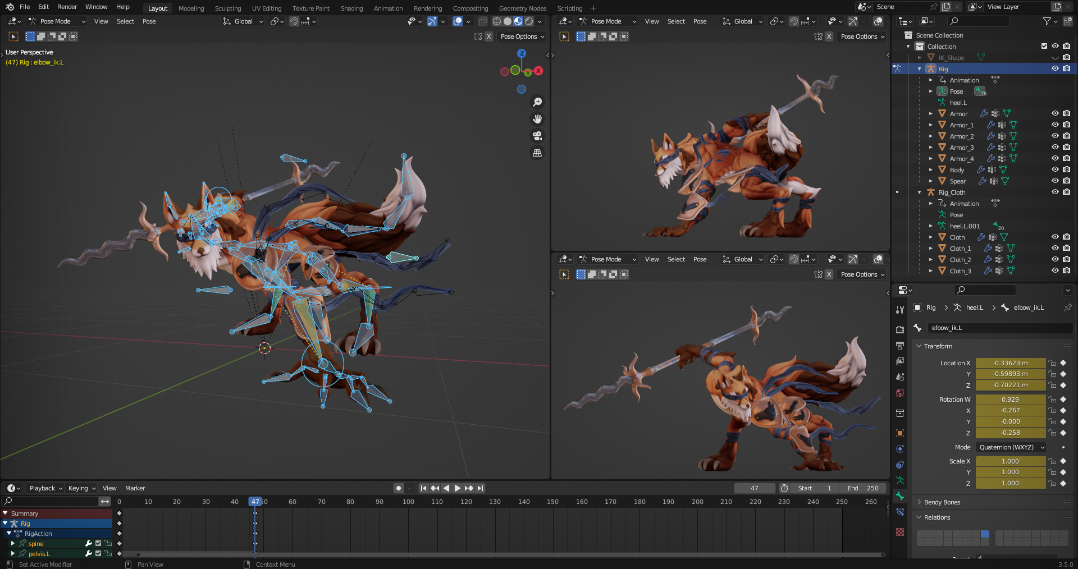Click the pan hand icon in main viewport
1078x569 pixels.
pos(537,119)
